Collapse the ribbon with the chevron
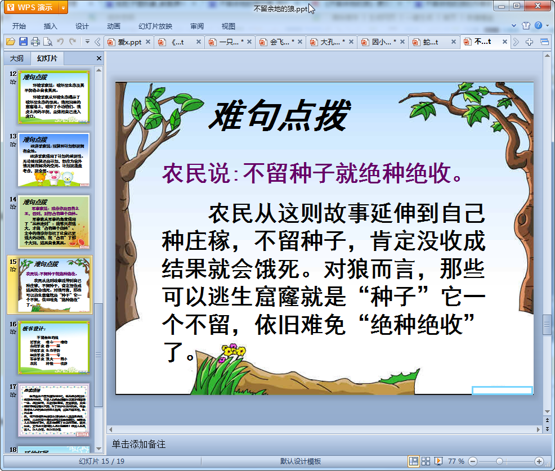 pos(514,25)
